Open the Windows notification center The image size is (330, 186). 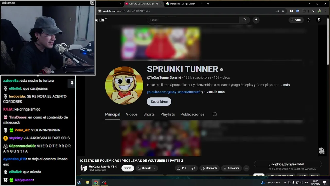click(325, 183)
